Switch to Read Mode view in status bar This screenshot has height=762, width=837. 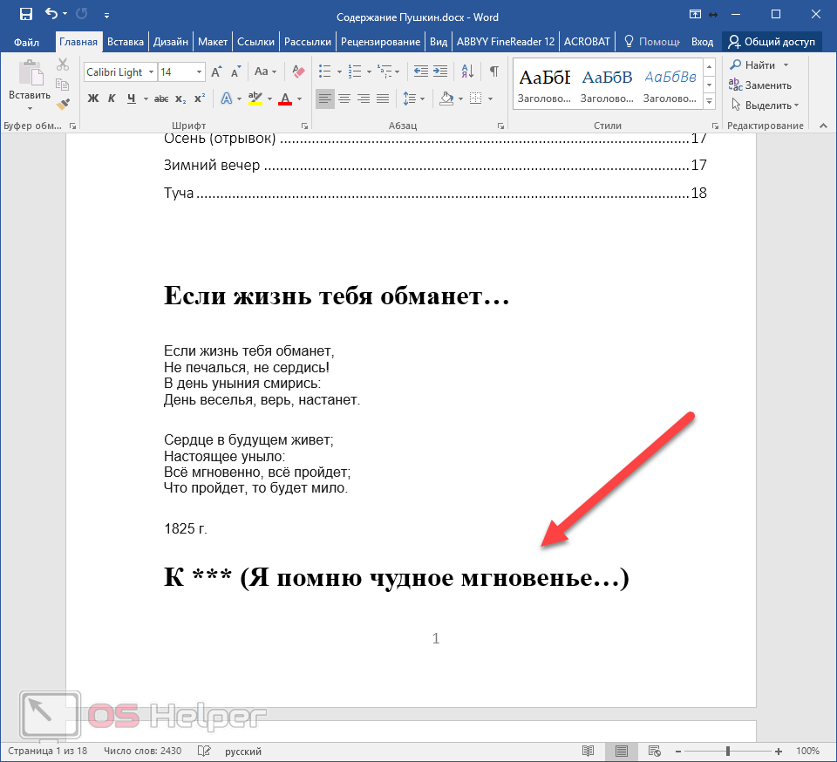point(588,751)
